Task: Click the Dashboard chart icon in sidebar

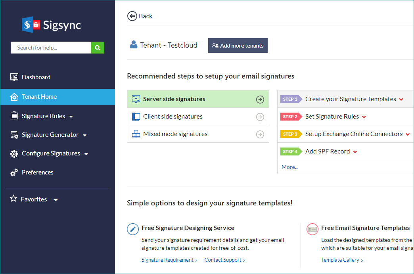Action: click(14, 77)
